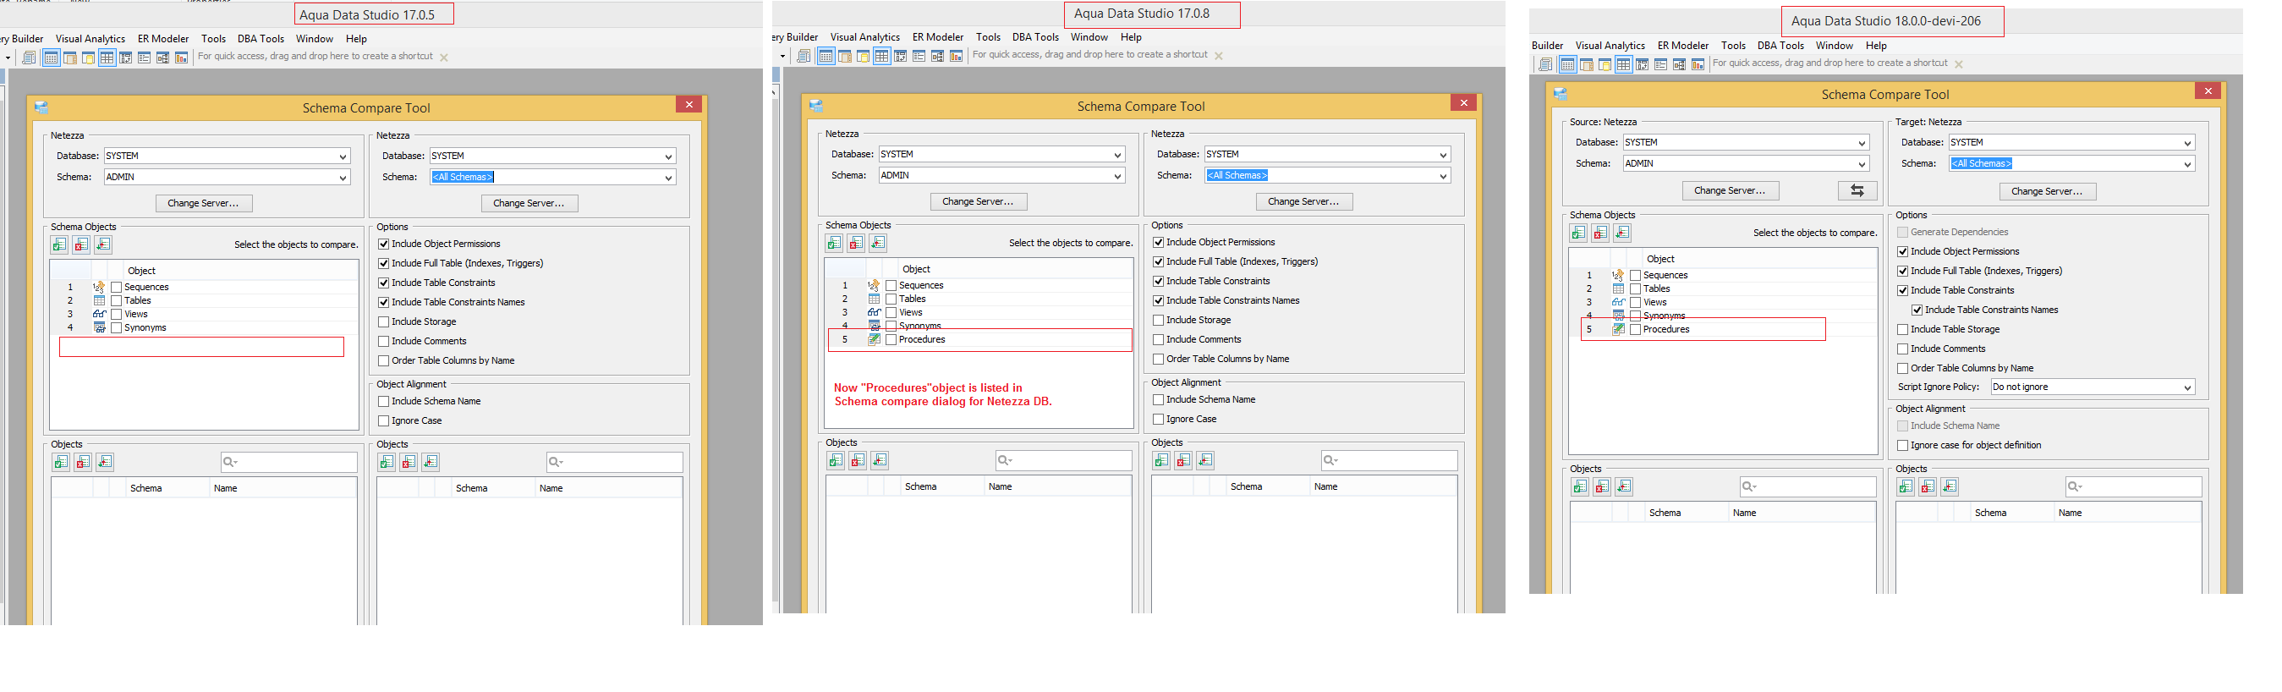This screenshot has width=2282, height=692.
Task: Click left Objects search field in 17.0.5 window
Action: tap(288, 462)
